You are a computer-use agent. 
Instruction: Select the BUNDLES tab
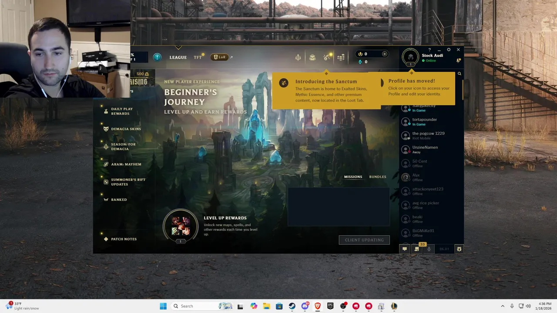pos(378,177)
